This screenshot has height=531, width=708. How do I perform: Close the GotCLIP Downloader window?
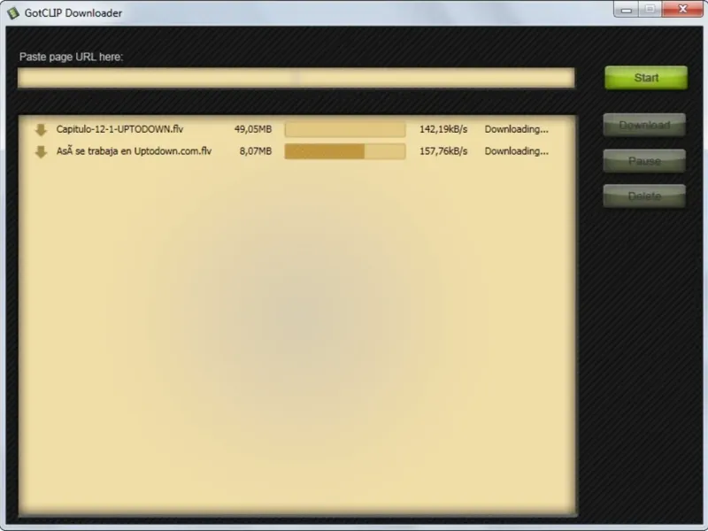(x=682, y=10)
